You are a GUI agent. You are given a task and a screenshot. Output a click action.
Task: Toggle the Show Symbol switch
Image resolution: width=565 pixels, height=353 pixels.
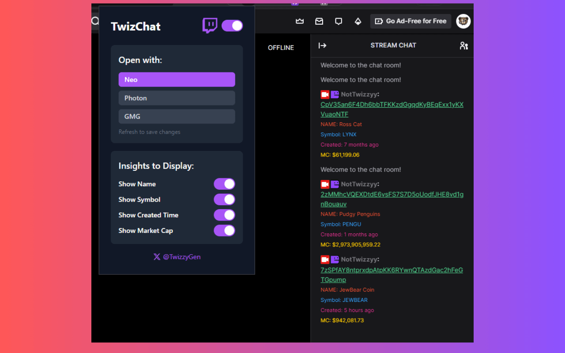[224, 199]
